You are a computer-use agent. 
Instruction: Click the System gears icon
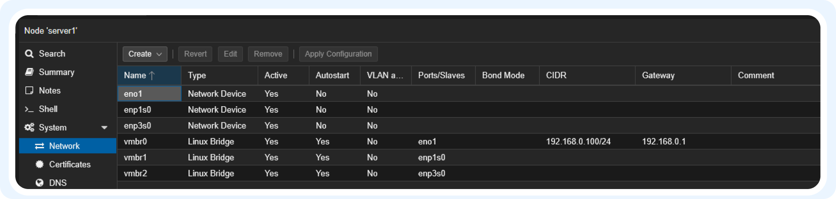pyautogui.click(x=29, y=127)
